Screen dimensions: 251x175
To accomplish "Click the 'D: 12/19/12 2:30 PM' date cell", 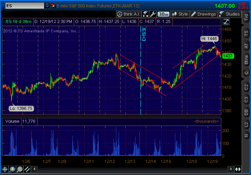I will click(x=53, y=21).
